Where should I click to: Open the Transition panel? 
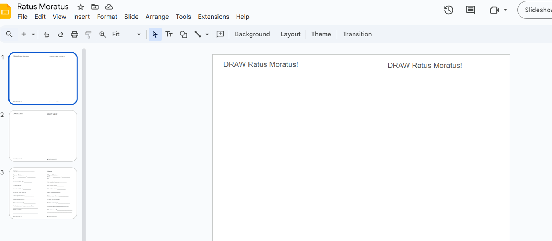(357, 34)
